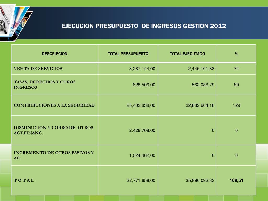Select the TOTAL EJECUTADO column header

(187, 54)
